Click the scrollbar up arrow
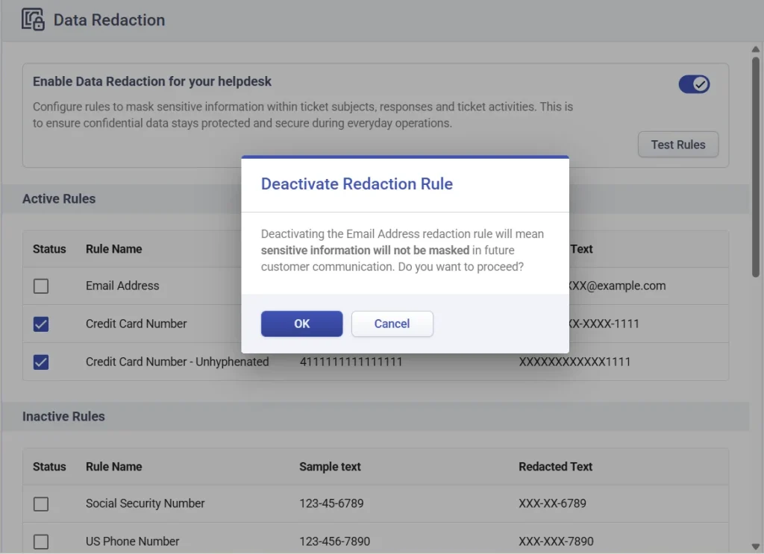The width and height of the screenshot is (764, 554). click(x=754, y=49)
